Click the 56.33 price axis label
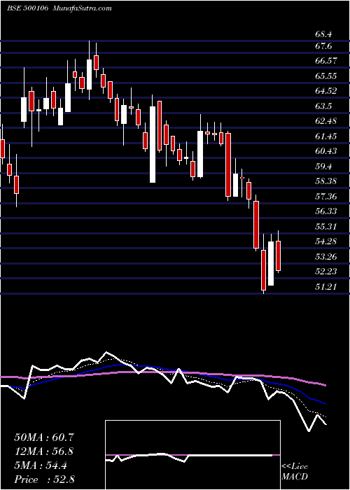350x490 pixels. [326, 211]
